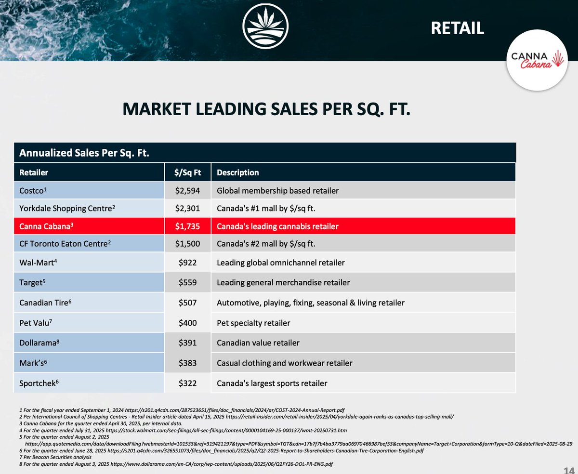Click the $383 value

(x=188, y=363)
